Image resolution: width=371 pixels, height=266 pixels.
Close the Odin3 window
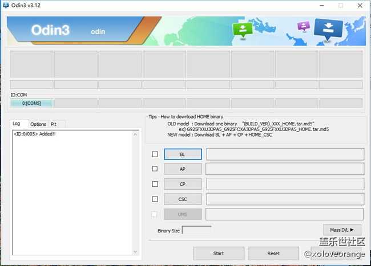click(360, 6)
